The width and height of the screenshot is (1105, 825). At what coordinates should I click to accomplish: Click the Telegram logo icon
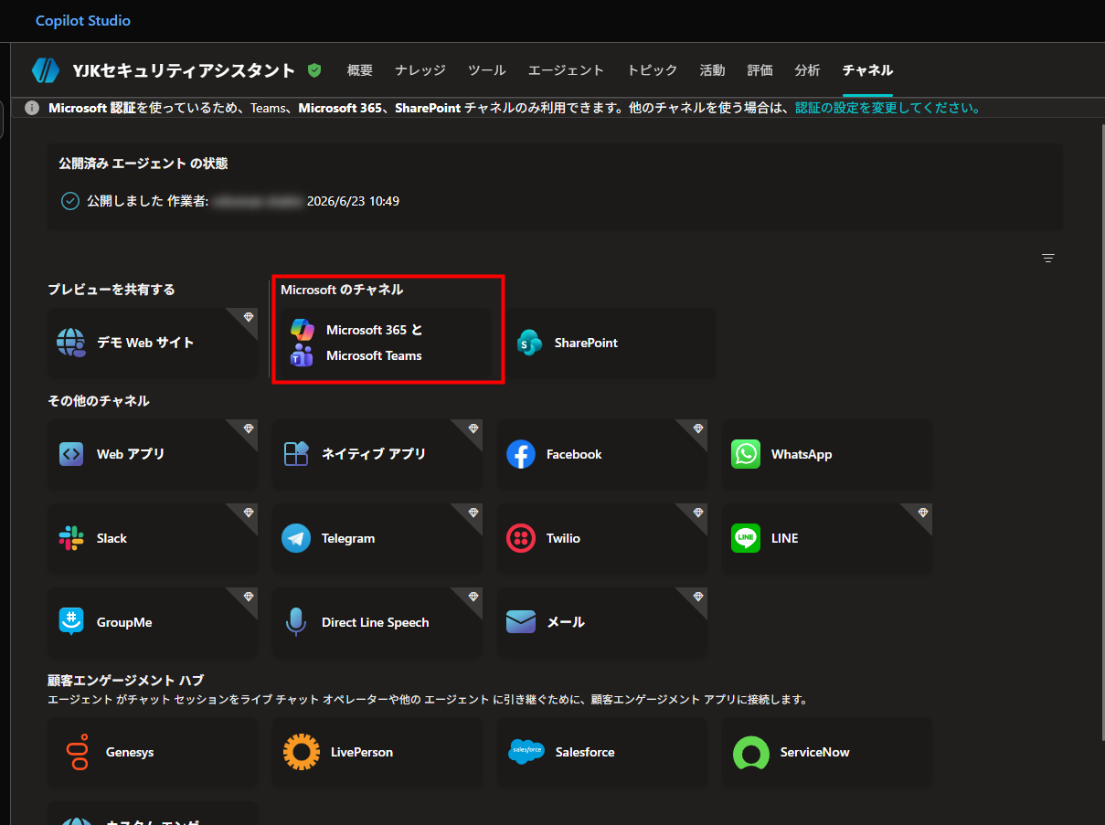[x=296, y=538]
